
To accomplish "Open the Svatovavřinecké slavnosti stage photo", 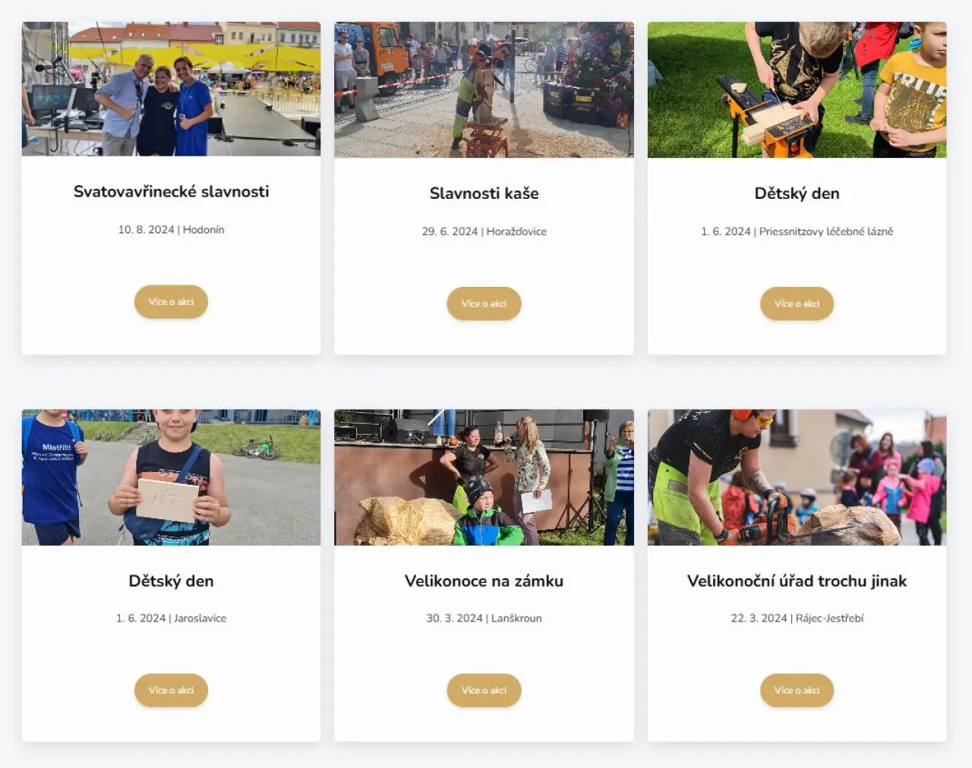I will coord(171,89).
